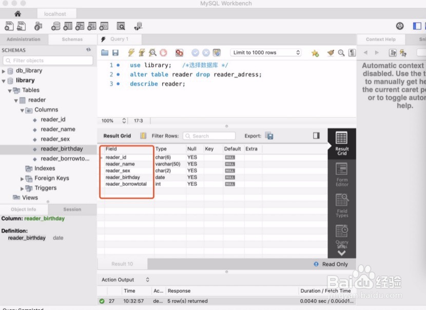
Task: Go back in context help
Action: [x=365, y=52]
